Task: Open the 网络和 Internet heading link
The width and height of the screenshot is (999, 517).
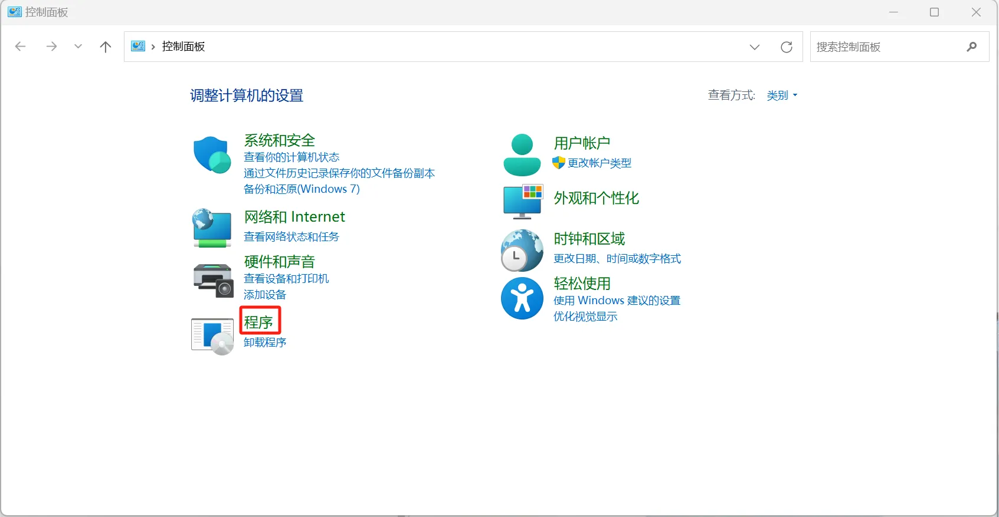Action: [294, 217]
